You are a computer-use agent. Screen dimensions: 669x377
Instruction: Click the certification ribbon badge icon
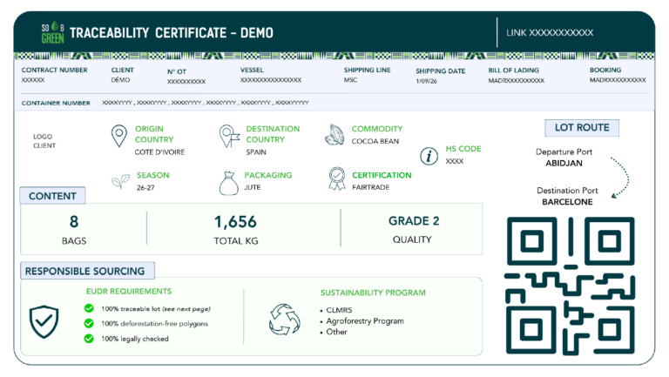click(337, 178)
